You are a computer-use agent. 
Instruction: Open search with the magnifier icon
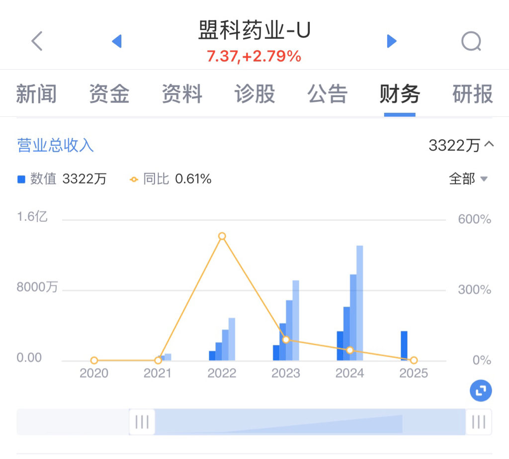[471, 41]
